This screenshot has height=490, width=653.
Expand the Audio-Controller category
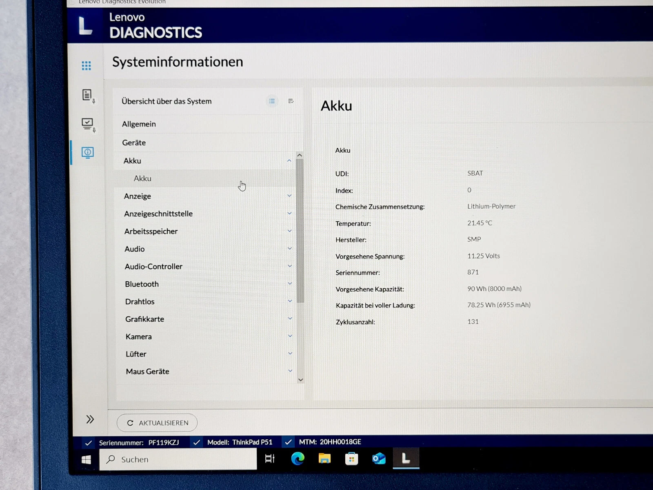pyautogui.click(x=290, y=266)
